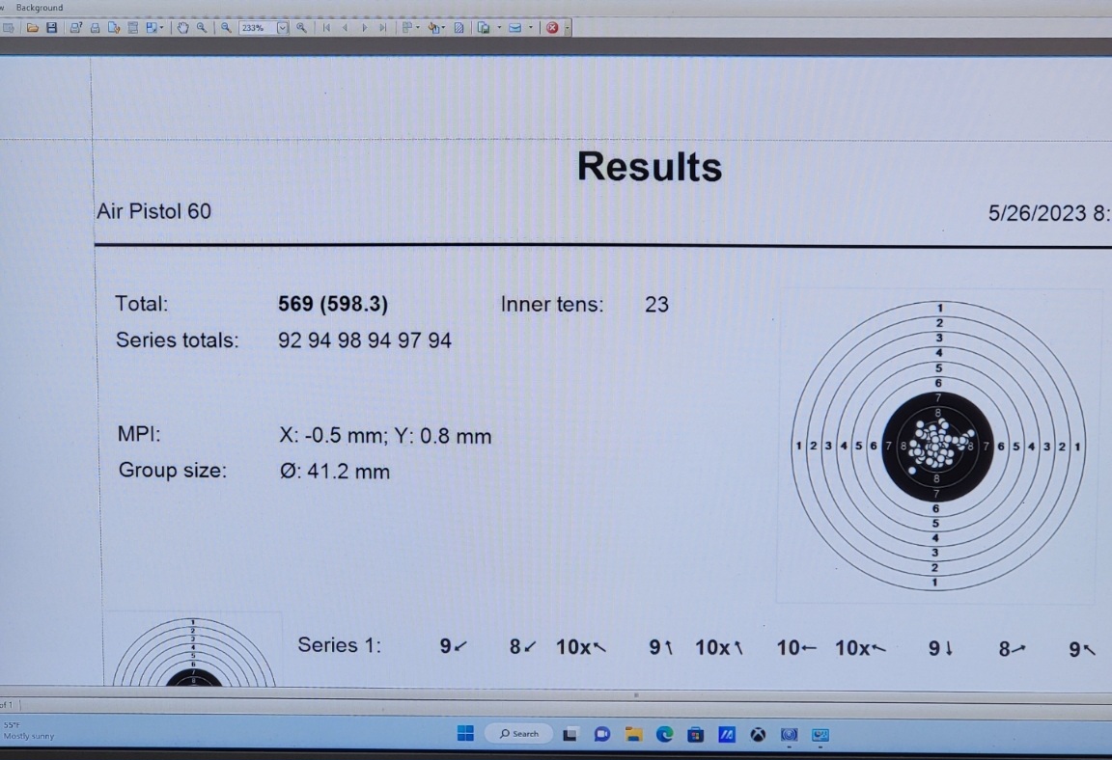This screenshot has width=1112, height=760.
Task: Click the save floppy disk icon
Action: coord(52,28)
